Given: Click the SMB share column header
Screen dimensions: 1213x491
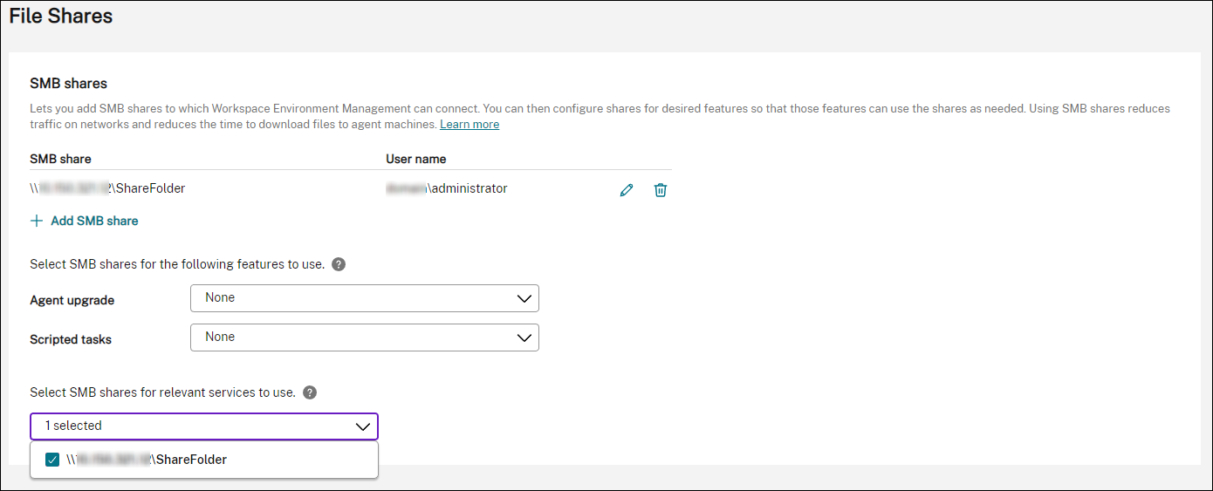Looking at the screenshot, I should coord(60,159).
